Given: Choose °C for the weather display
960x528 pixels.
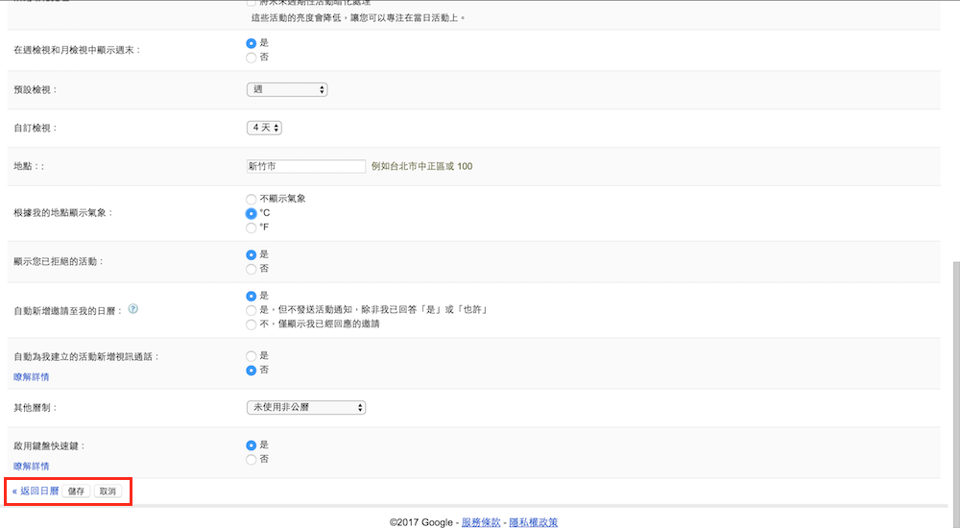Looking at the screenshot, I should (x=252, y=213).
